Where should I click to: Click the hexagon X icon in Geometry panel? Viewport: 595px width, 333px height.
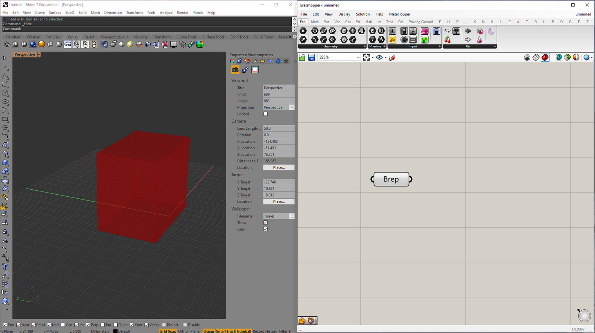click(303, 31)
